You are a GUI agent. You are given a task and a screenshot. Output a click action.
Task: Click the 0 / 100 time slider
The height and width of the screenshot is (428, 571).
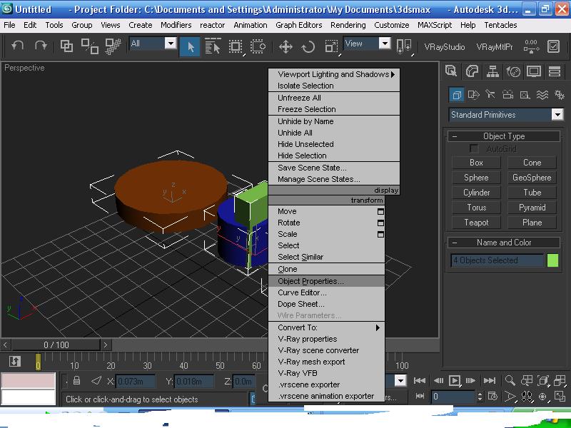click(56, 345)
